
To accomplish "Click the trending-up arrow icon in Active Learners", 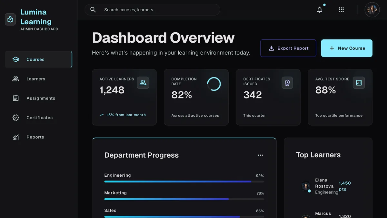I will (102, 115).
